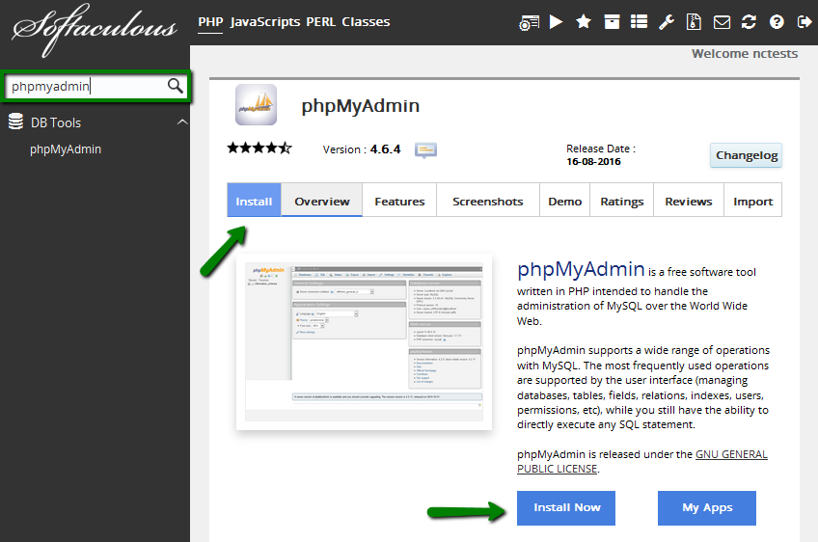Click the Install Now button
Viewport: 818px width, 542px height.
[566, 507]
